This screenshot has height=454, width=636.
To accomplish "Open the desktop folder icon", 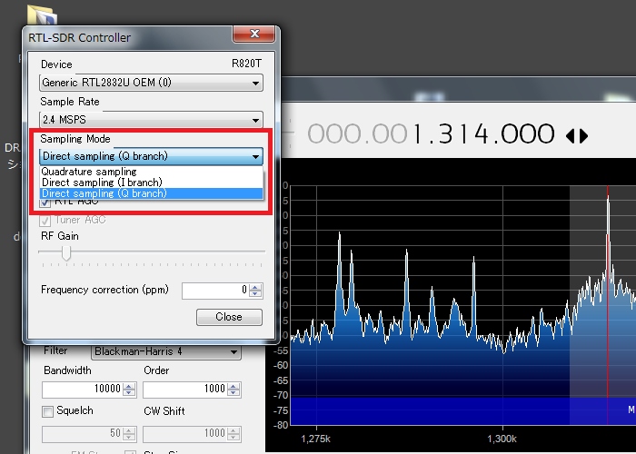I will (41, 15).
